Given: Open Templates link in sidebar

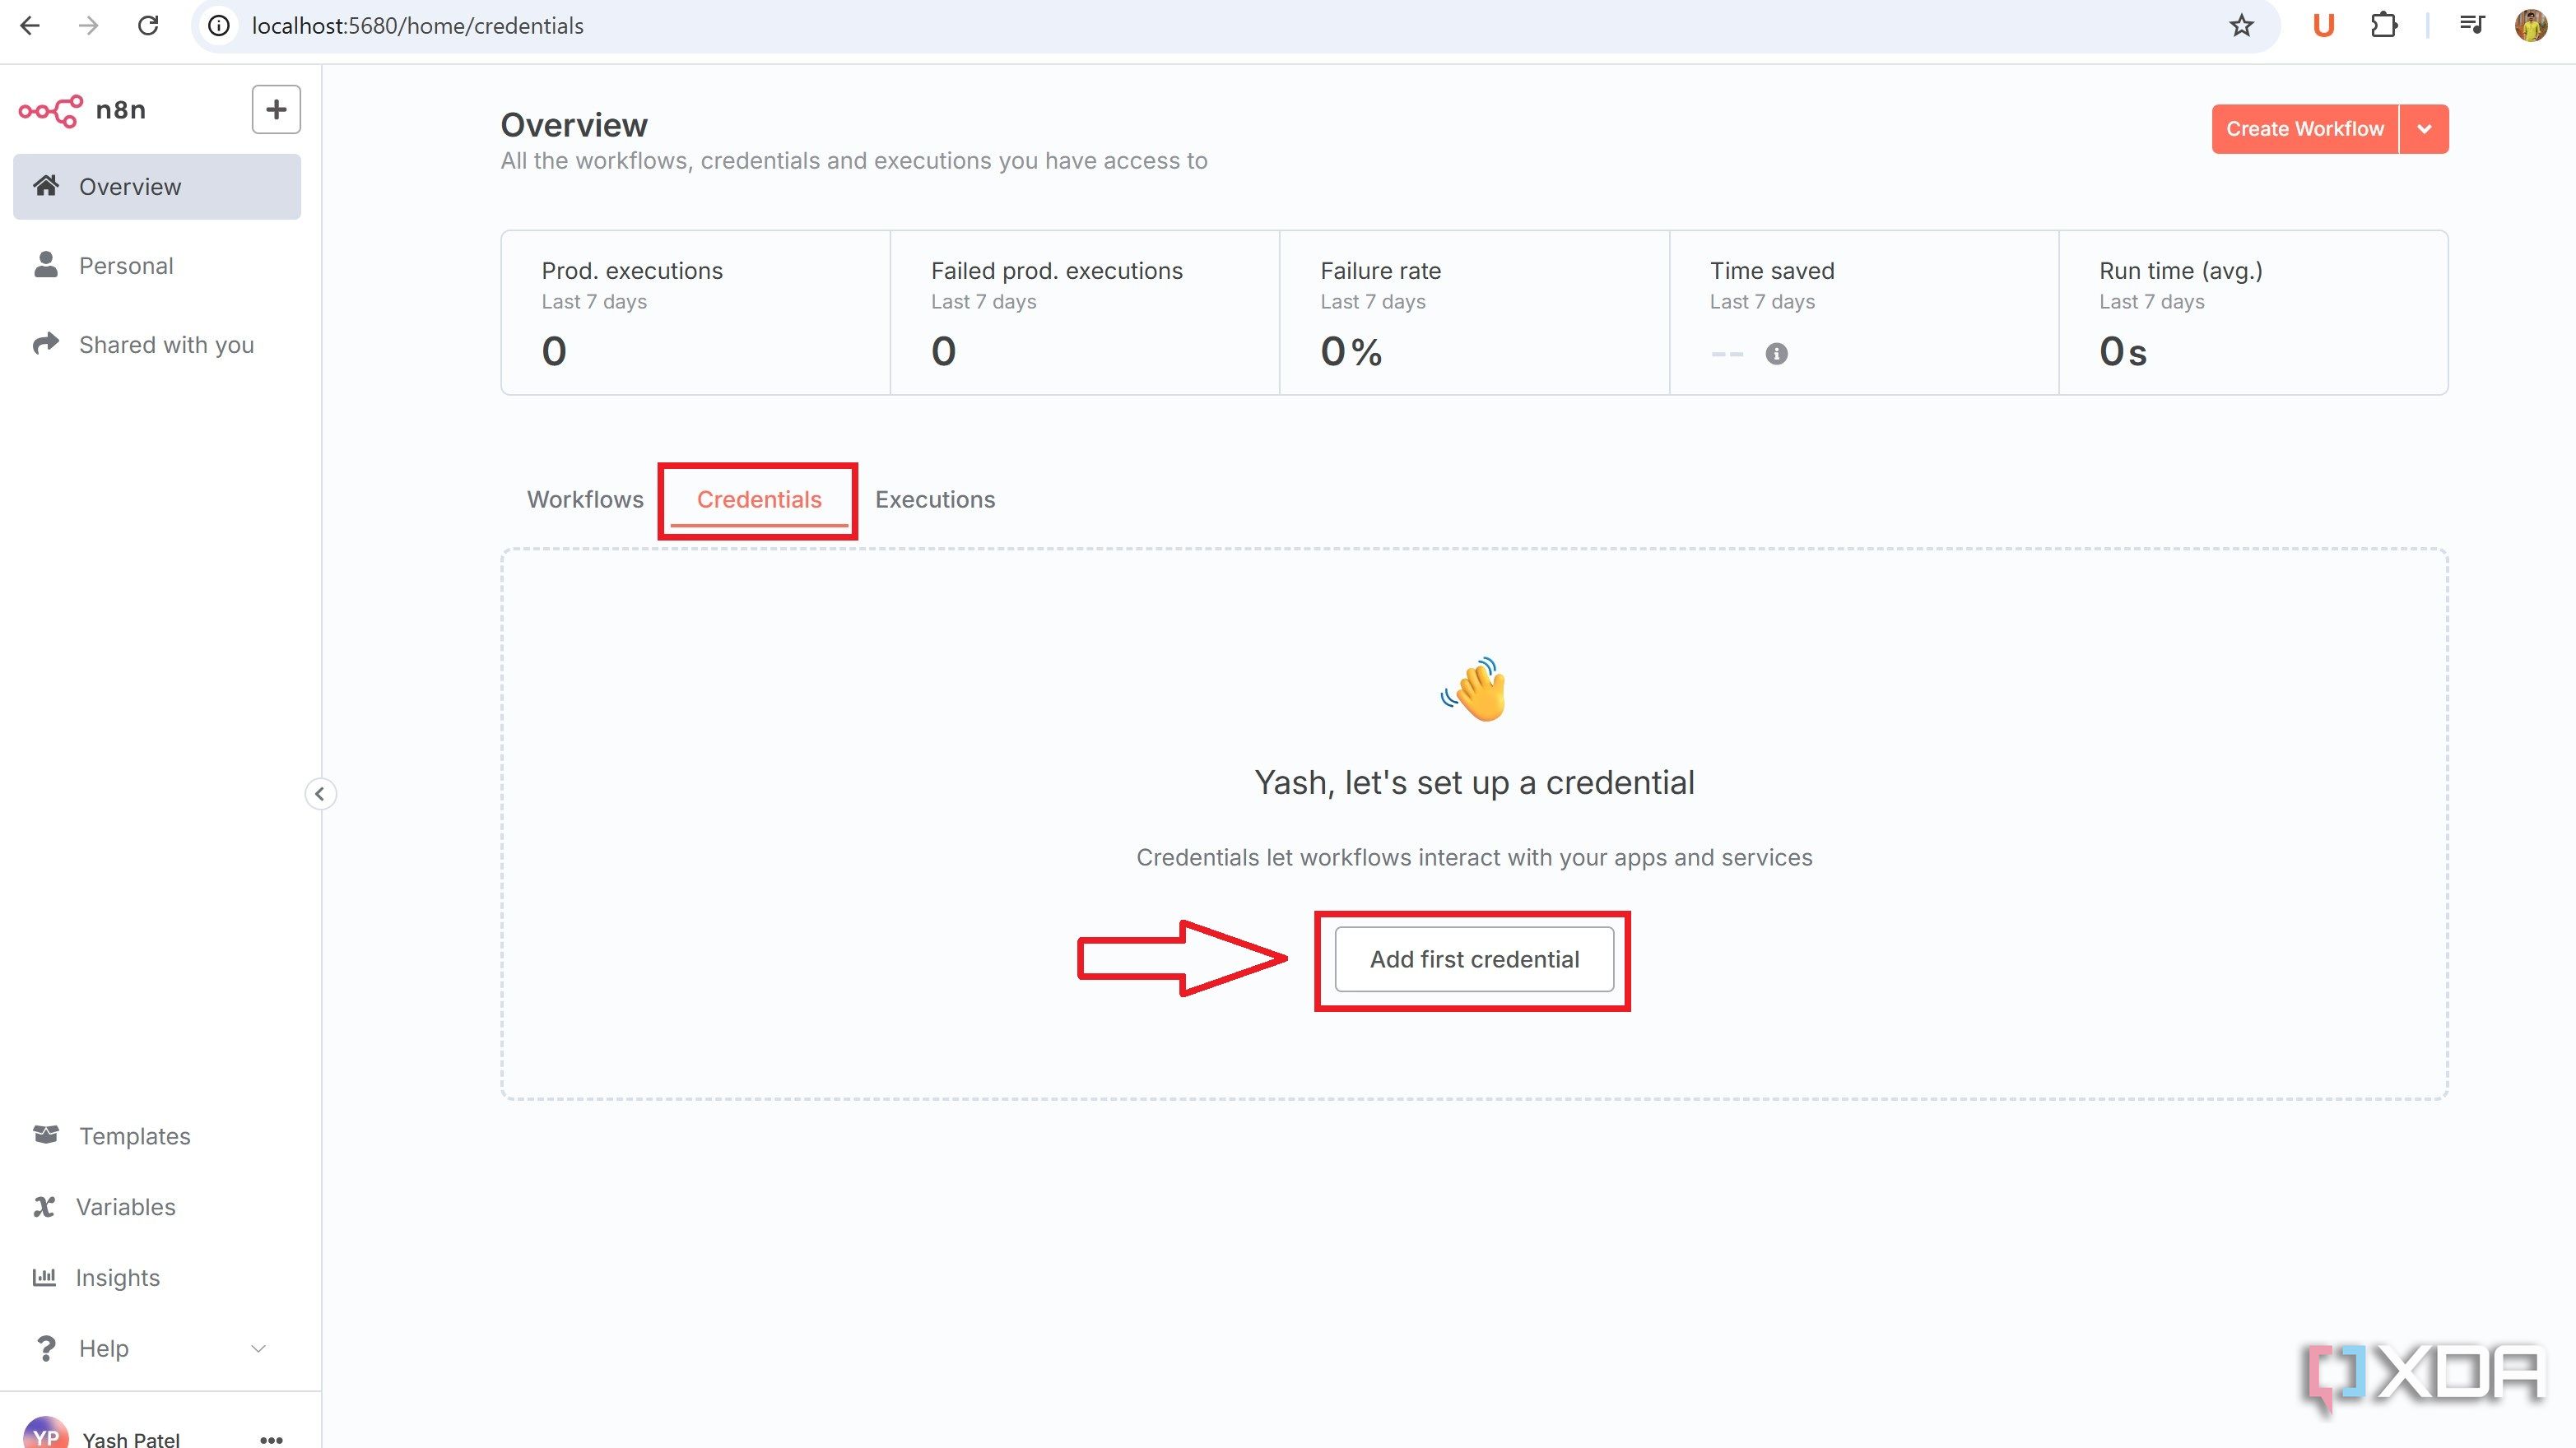Looking at the screenshot, I should [x=134, y=1136].
